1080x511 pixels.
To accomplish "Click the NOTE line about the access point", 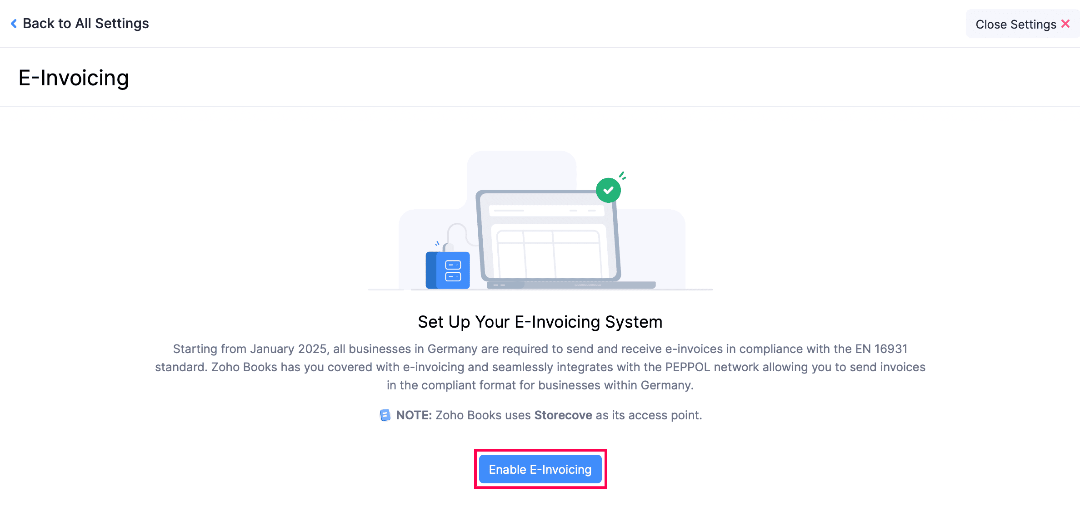I will [x=541, y=415].
